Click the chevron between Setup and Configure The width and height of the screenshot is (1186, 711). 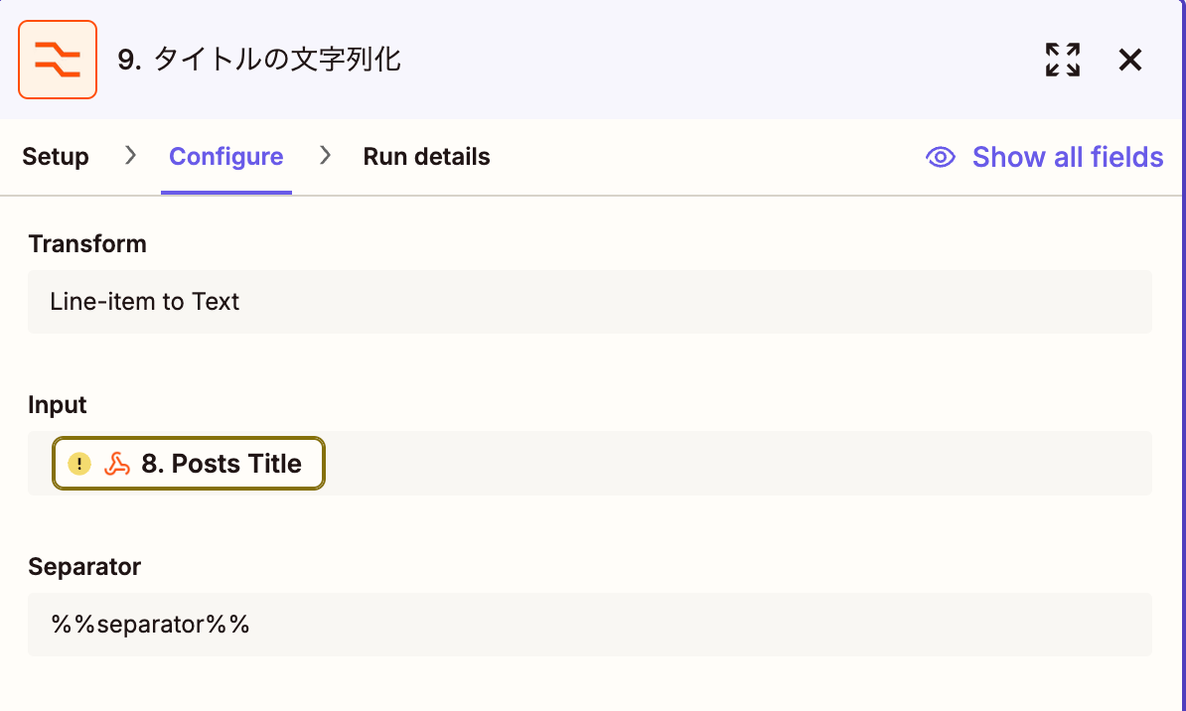130,155
